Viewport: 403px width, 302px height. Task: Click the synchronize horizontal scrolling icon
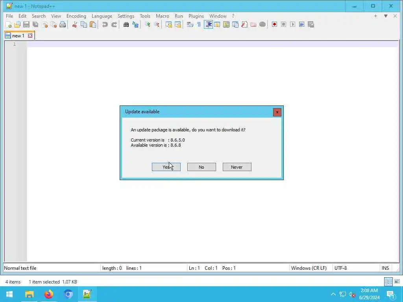[178, 25]
